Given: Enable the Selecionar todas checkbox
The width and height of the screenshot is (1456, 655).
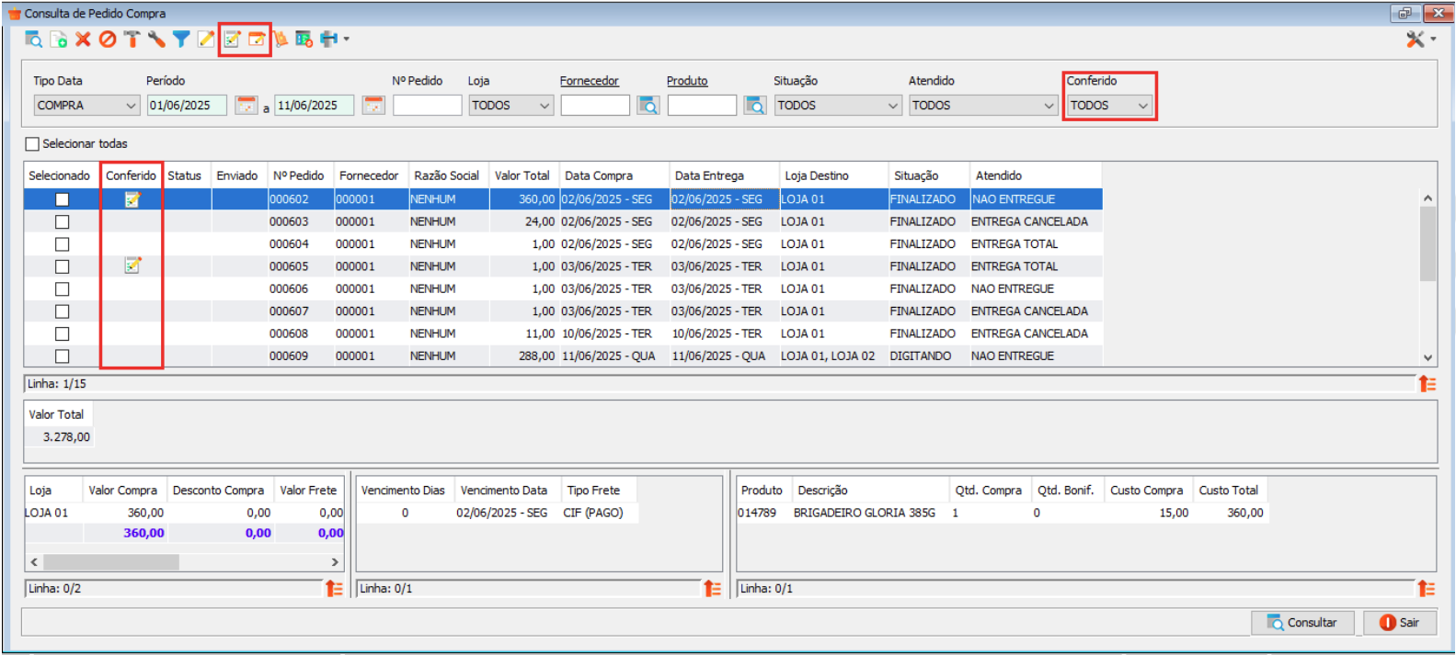Looking at the screenshot, I should pyautogui.click(x=33, y=144).
